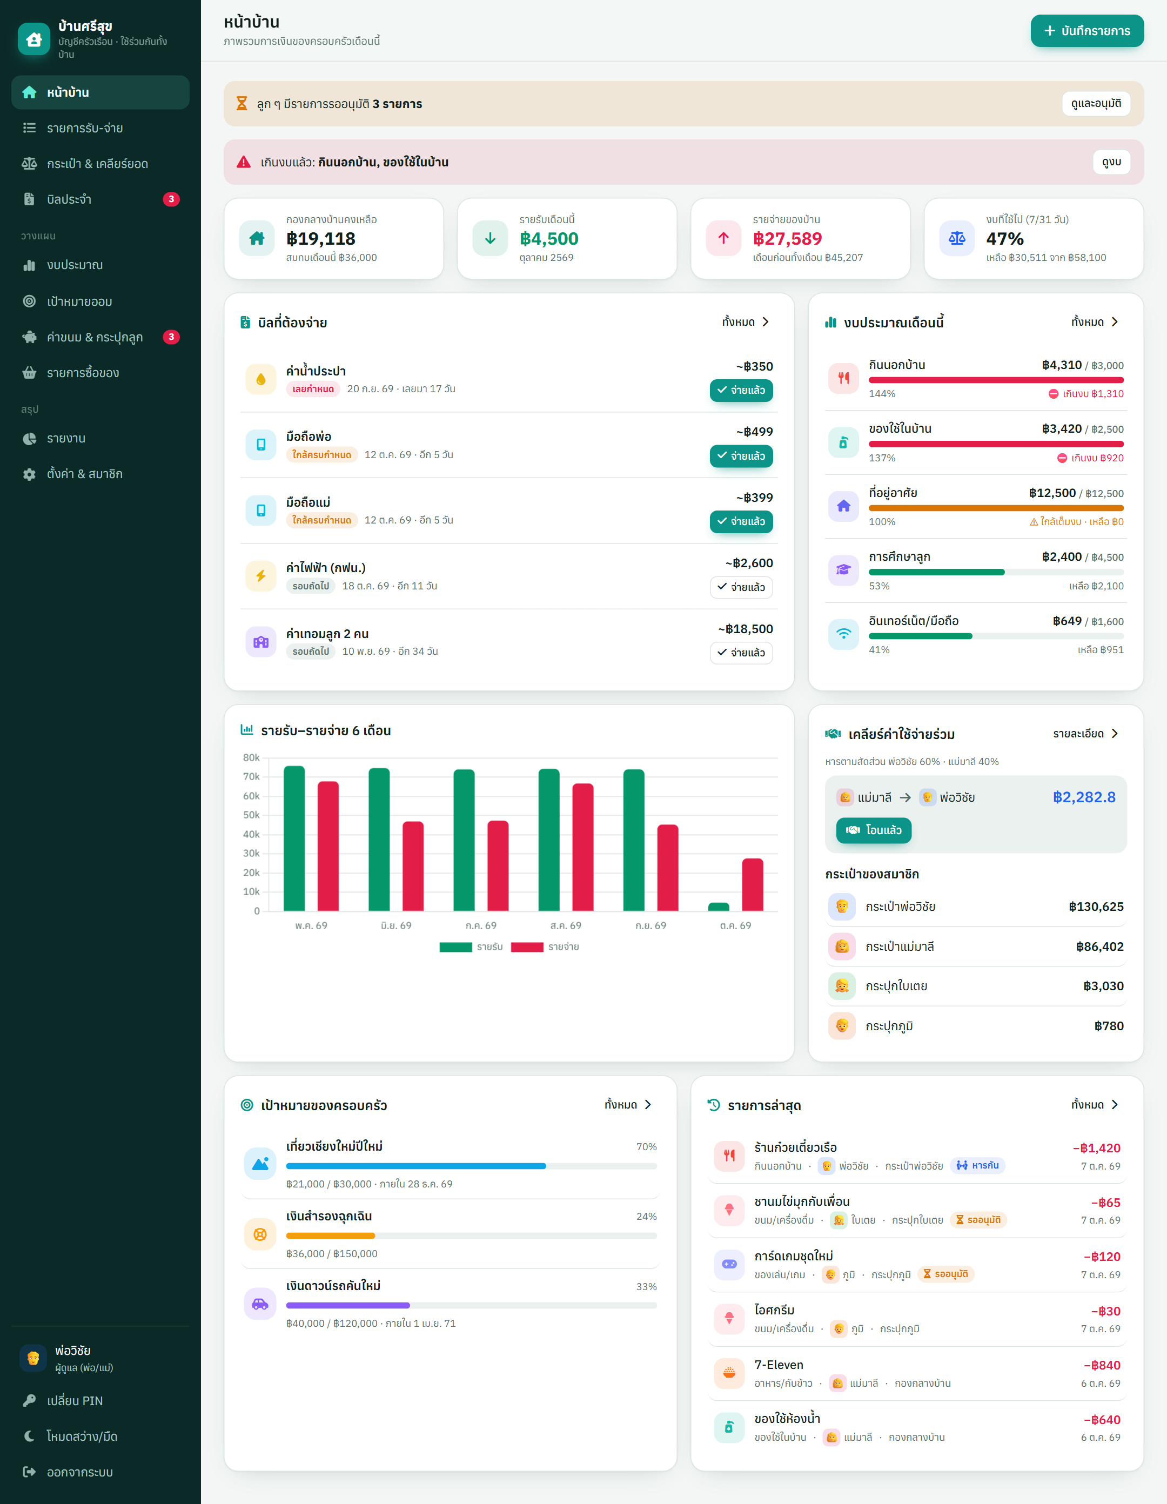The height and width of the screenshot is (1504, 1167).
Task: Toggle จ่ายแล้ว for มือถือแม่ bill
Action: pyautogui.click(x=741, y=521)
